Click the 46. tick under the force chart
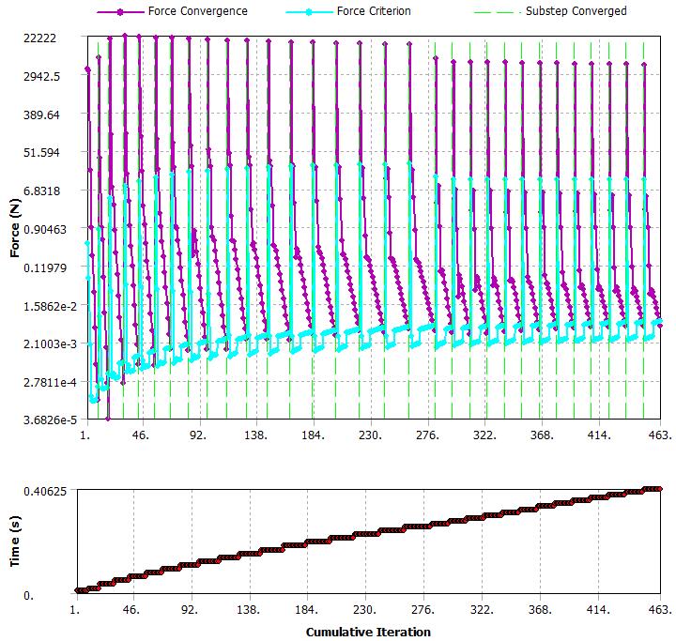This screenshot has height=641, width=676. pos(141,435)
